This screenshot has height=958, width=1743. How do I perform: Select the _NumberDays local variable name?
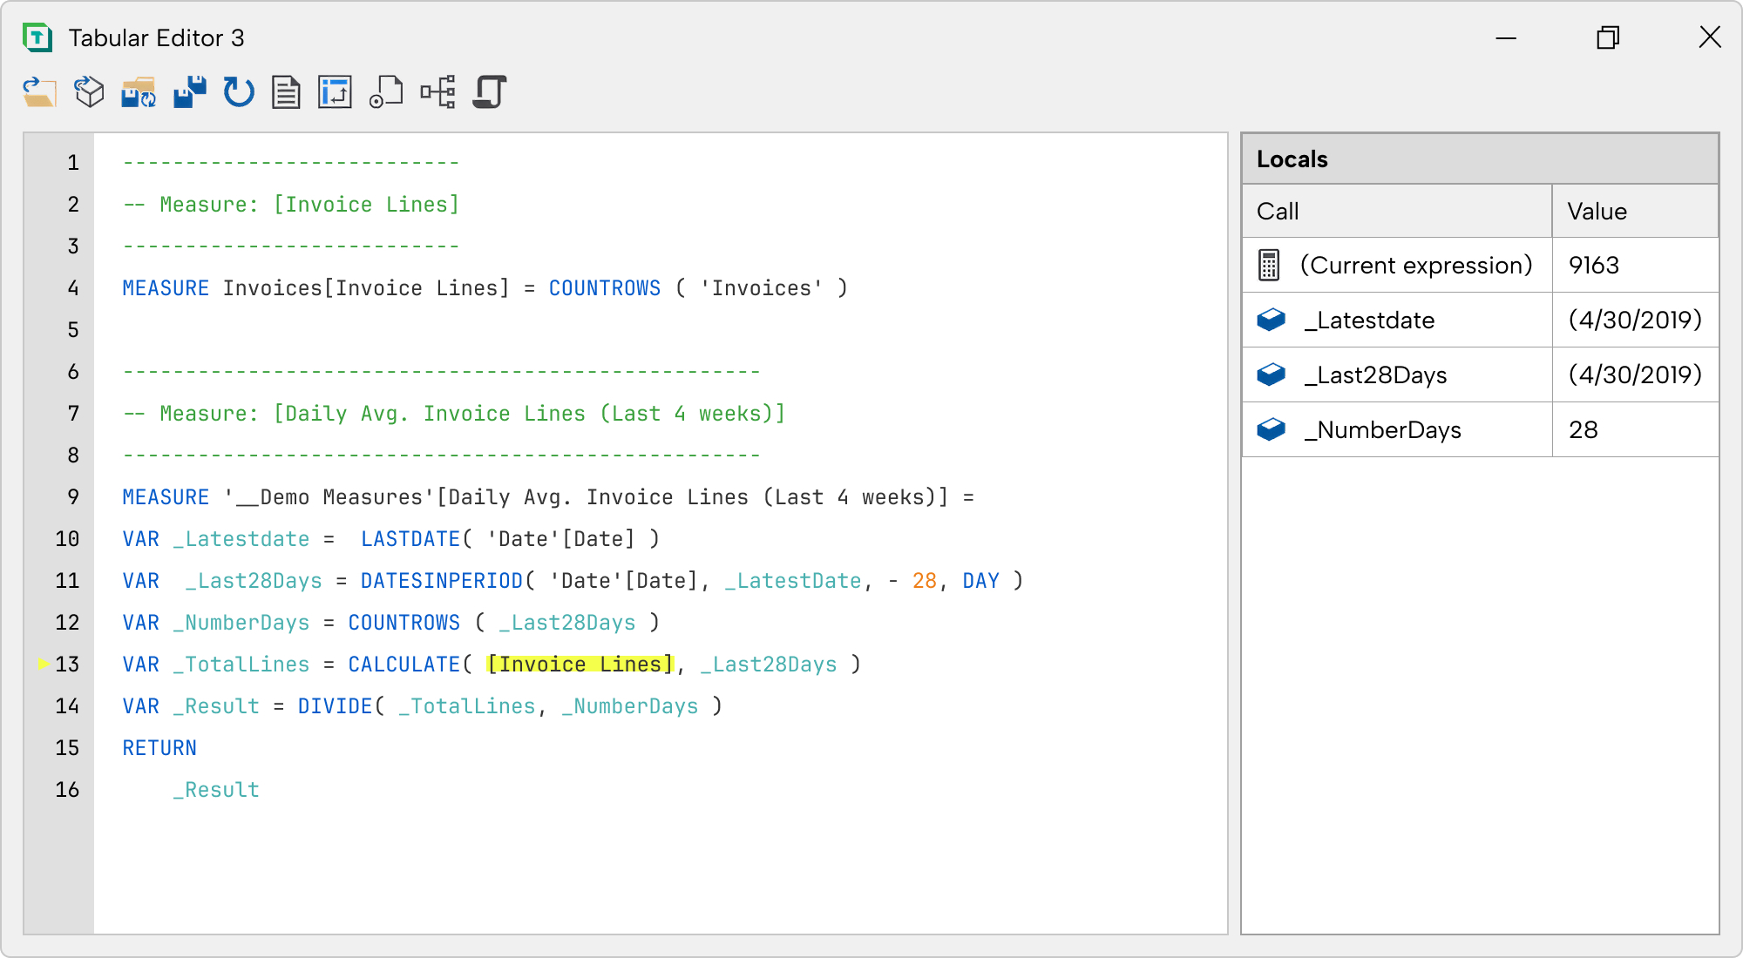pyautogui.click(x=1382, y=430)
